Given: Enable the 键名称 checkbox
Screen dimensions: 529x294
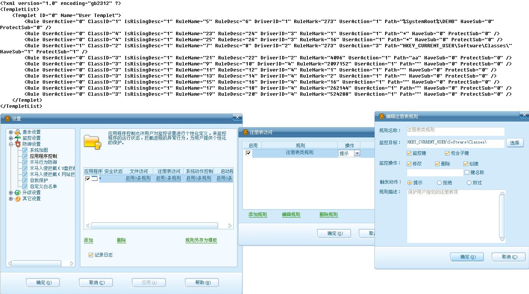Looking at the screenshot, I should pyautogui.click(x=467, y=173).
